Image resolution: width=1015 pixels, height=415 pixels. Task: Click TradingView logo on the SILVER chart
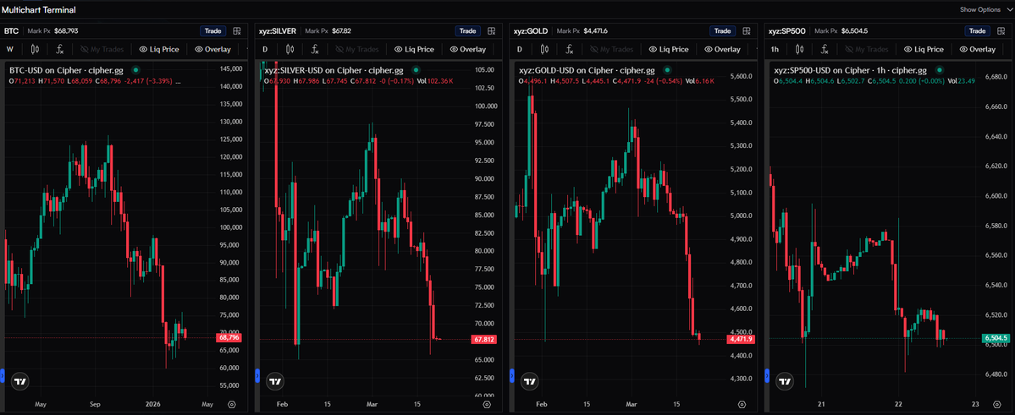click(276, 380)
